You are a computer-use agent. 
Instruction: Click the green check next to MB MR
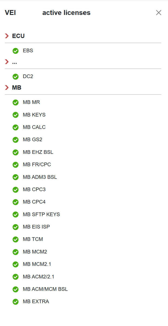pyautogui.click(x=16, y=102)
